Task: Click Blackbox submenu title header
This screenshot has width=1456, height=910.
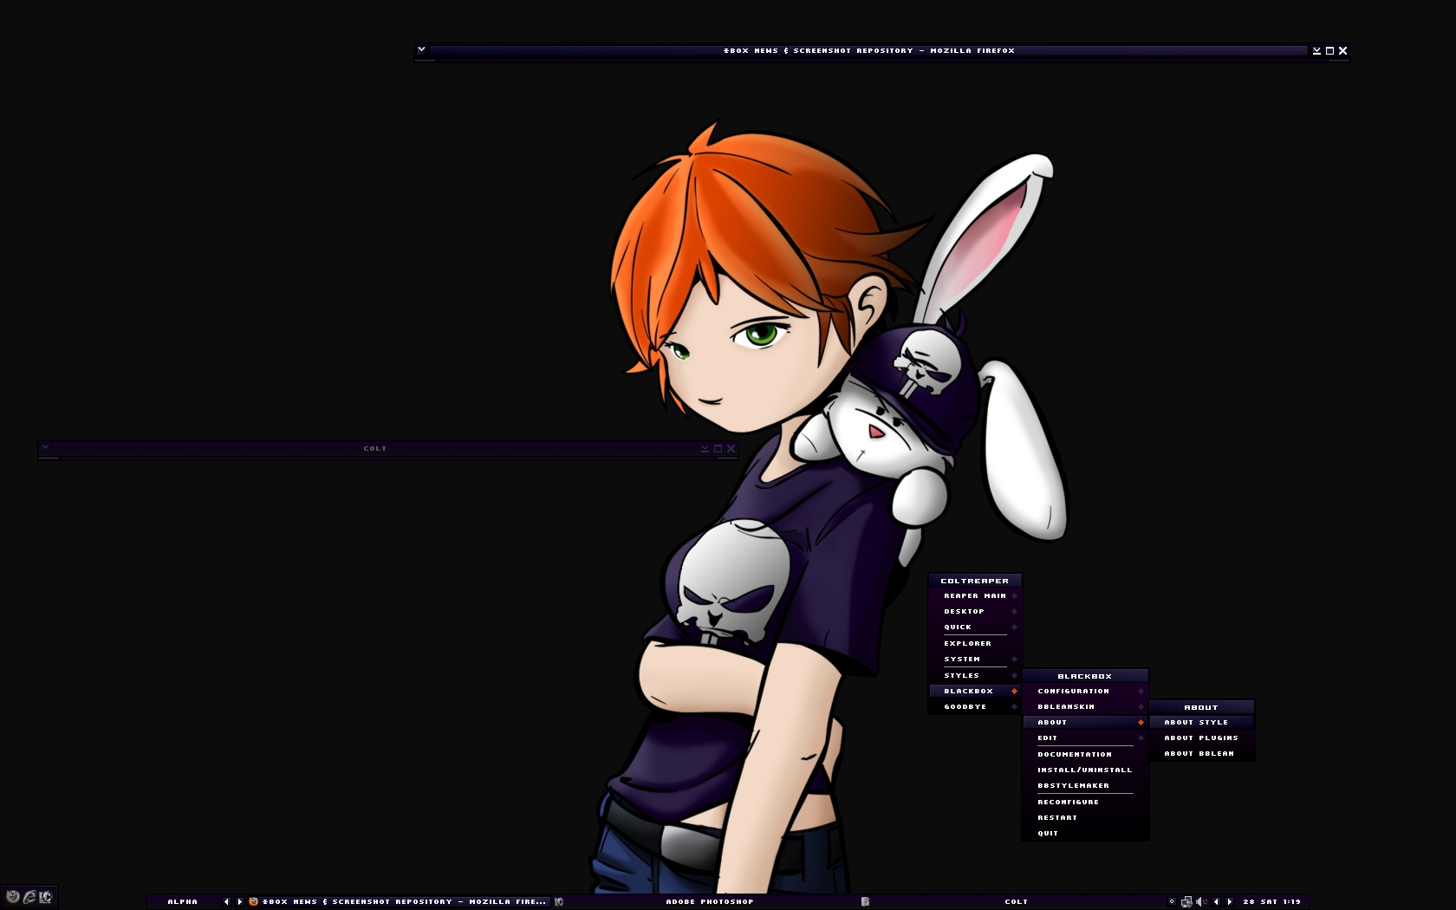Action: click(1085, 676)
